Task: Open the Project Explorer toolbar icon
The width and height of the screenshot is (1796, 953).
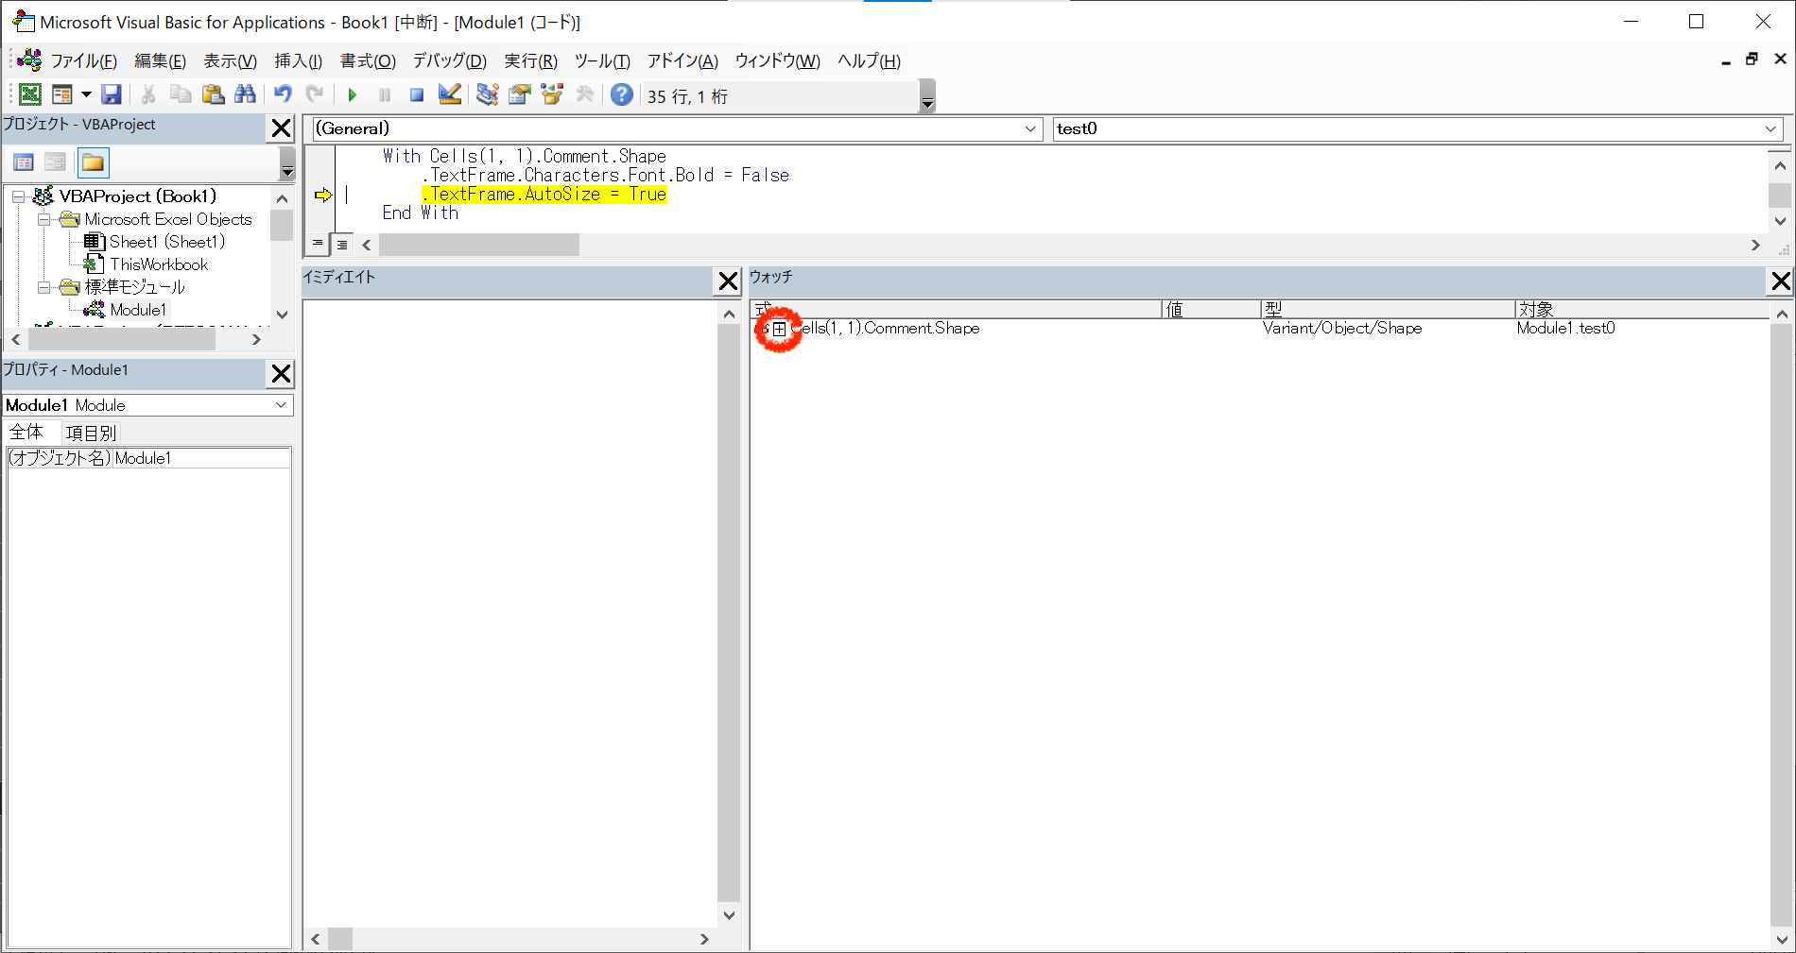Action: point(488,94)
